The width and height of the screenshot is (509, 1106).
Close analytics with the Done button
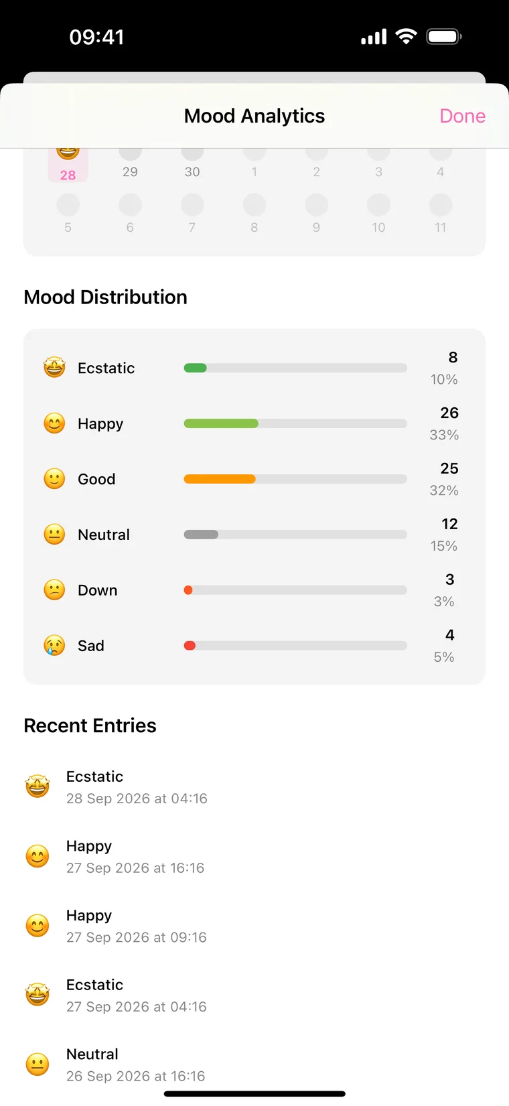tap(462, 116)
